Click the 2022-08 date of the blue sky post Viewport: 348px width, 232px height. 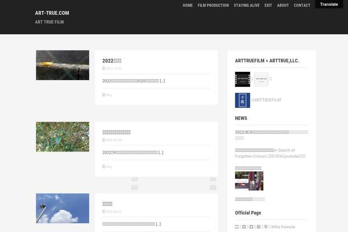pyautogui.click(x=114, y=212)
